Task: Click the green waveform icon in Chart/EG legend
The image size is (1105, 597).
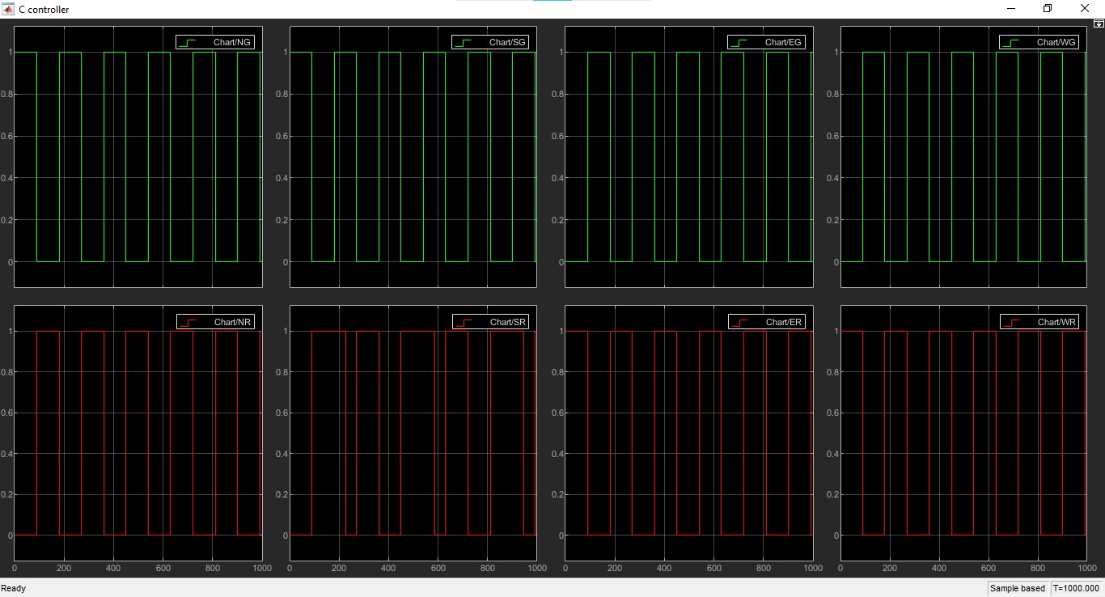Action: [738, 41]
